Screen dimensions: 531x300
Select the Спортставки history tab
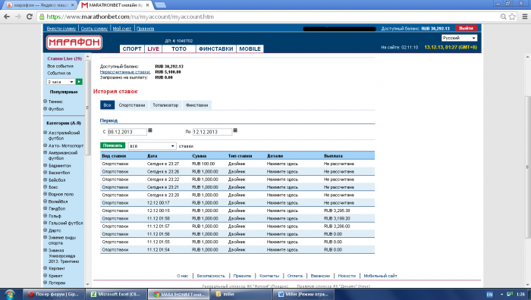(132, 105)
